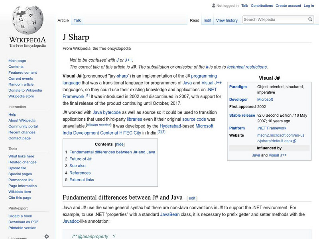Screen dimensions: 319x239
Task: Click citation needed superscript link
Action: pos(98,125)
